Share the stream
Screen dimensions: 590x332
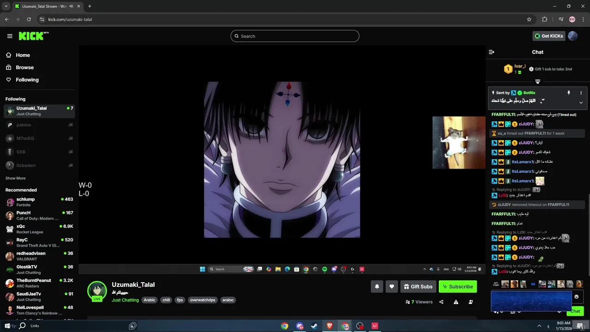(x=441, y=302)
